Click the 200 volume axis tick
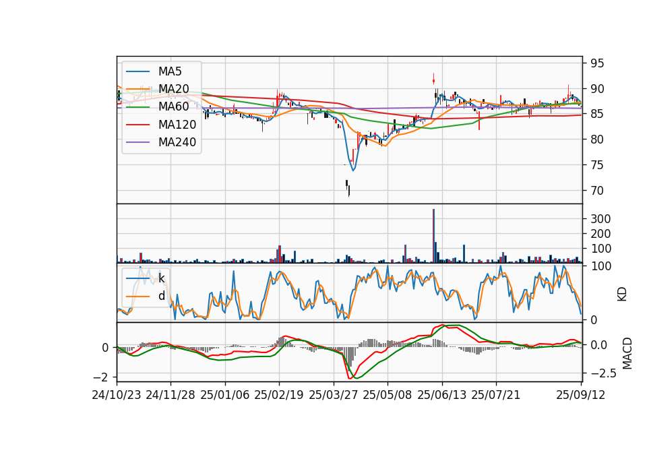Viewport: 647px width, 465px height. tap(600, 234)
